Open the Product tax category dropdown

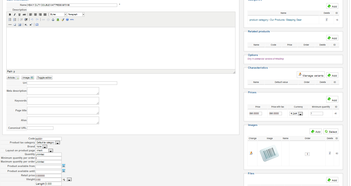click(48, 143)
